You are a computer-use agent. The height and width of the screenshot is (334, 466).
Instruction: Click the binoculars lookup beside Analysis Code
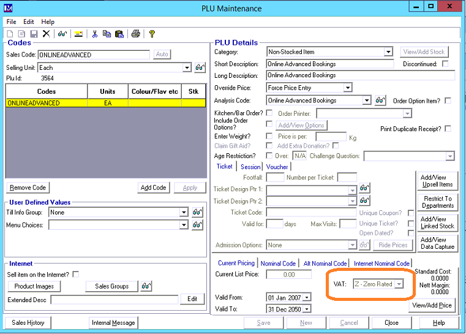tap(380, 101)
